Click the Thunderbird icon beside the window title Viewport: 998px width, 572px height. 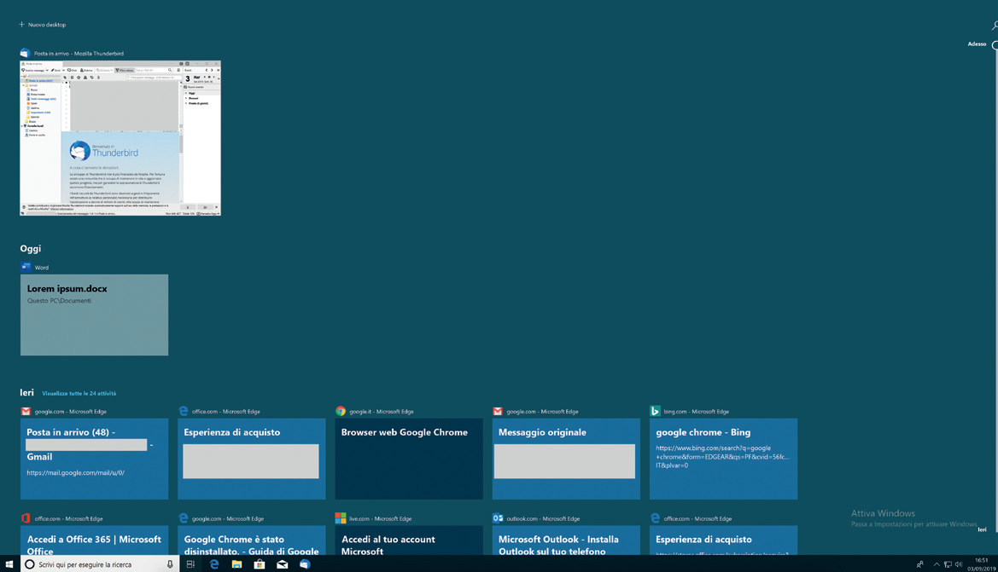(x=25, y=54)
